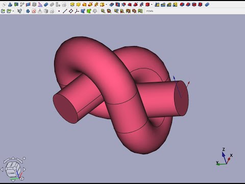Click the green Create Sketch icon

[x=16, y=5]
